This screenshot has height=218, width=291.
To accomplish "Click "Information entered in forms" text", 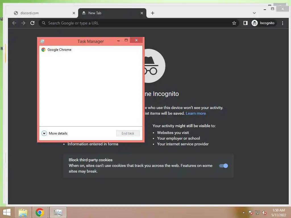I will 93,144.
